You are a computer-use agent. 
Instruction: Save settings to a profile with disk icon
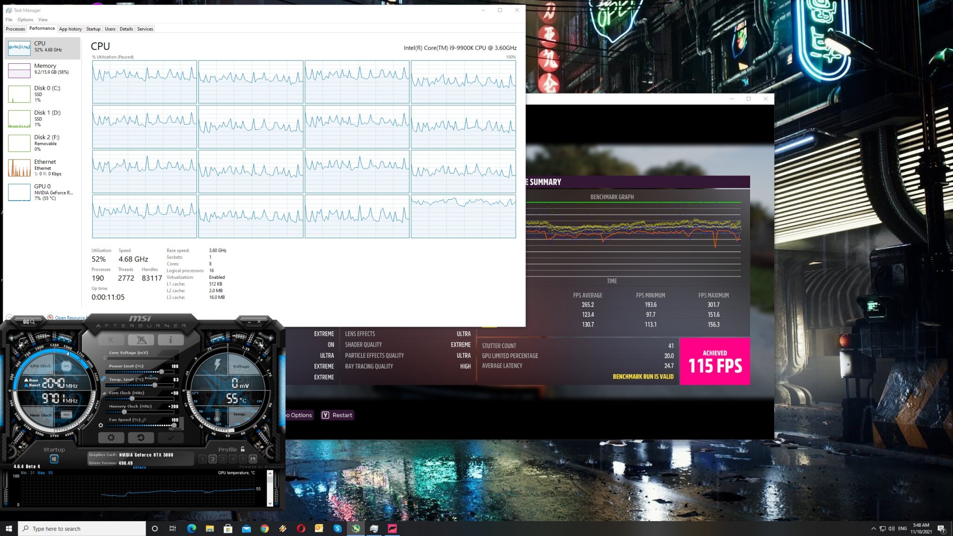(x=253, y=459)
